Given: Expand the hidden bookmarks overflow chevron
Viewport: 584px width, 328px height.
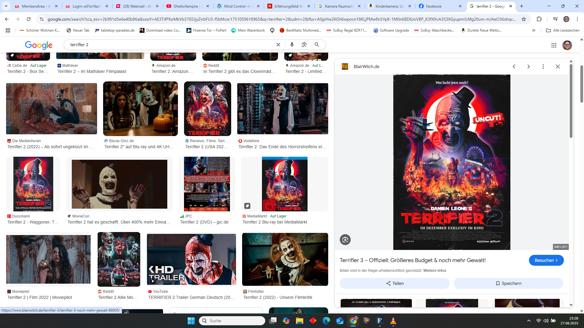Looking at the screenshot, I should (x=534, y=30).
